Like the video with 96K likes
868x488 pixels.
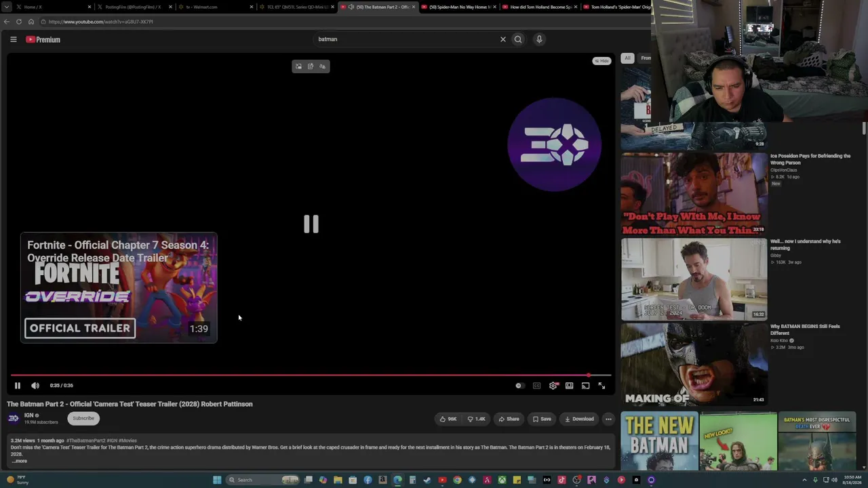448,419
